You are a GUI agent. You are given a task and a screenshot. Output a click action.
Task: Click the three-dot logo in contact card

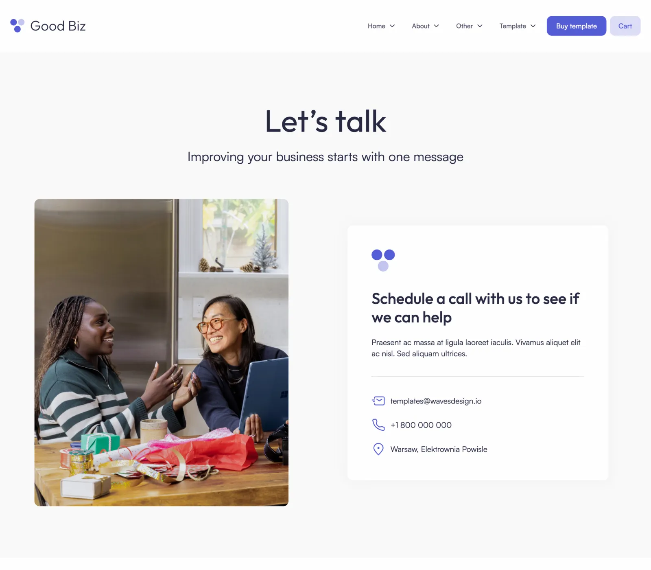(383, 260)
